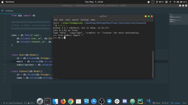Open the Word icon in the dock
This screenshot has height=105, width=188.
coord(86,101)
